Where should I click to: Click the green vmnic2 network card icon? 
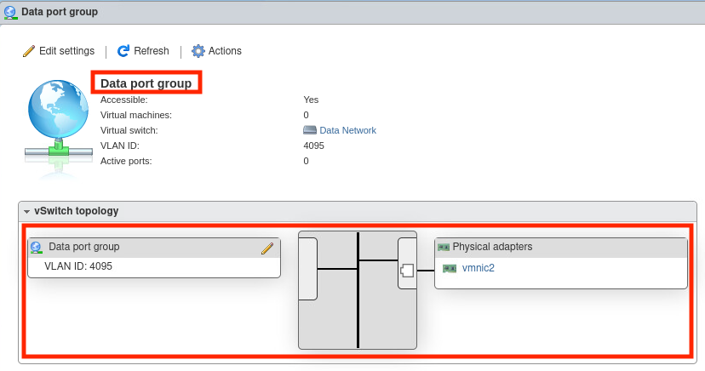click(x=450, y=268)
